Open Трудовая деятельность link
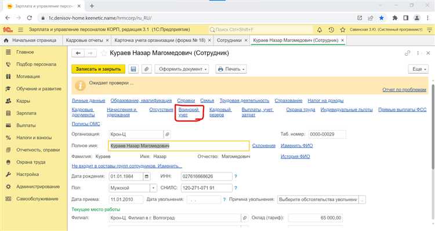Screen dimensions: 435x231 244,100
